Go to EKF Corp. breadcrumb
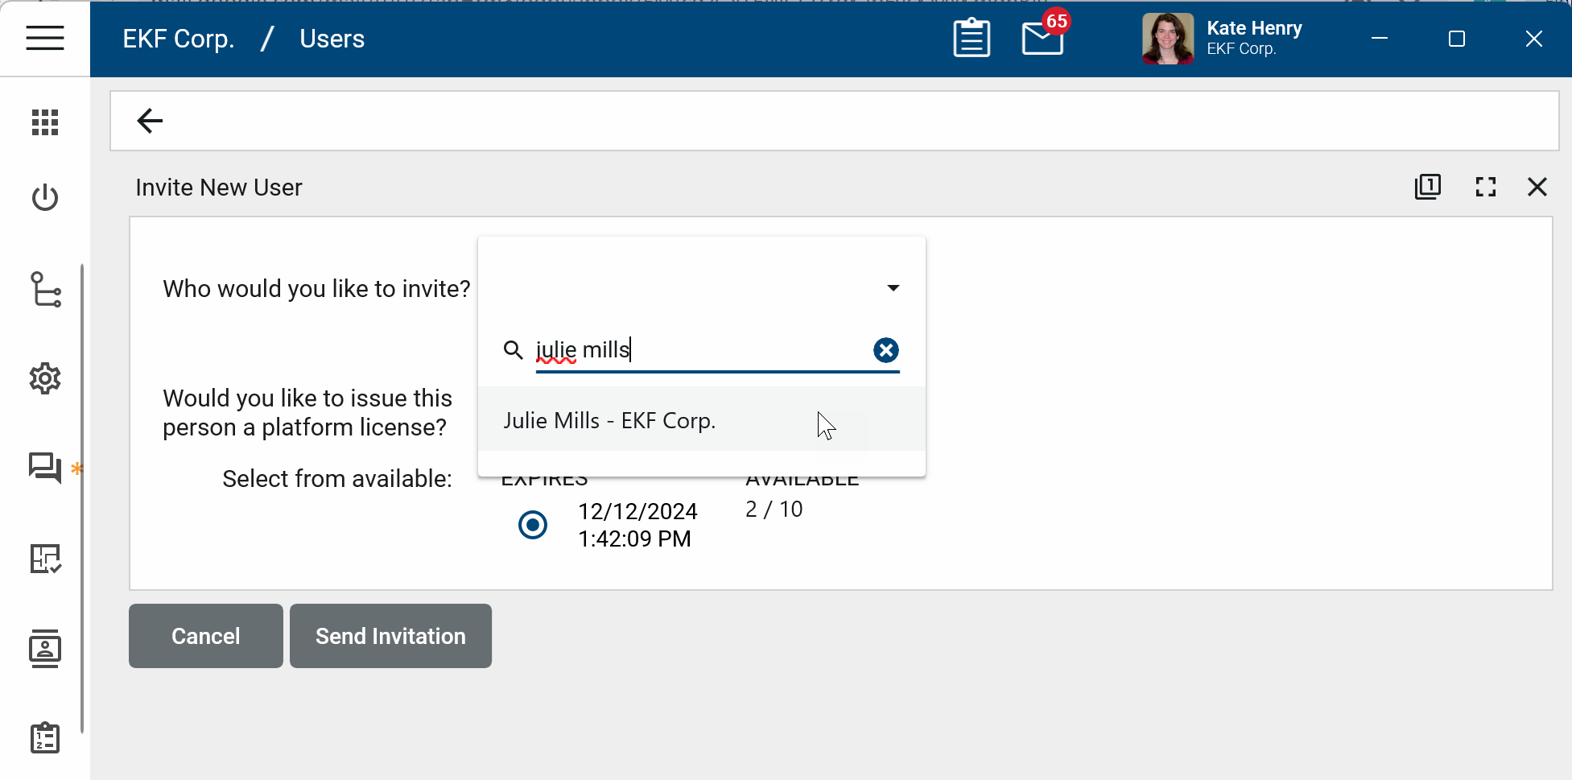1572x780 pixels. (x=179, y=39)
